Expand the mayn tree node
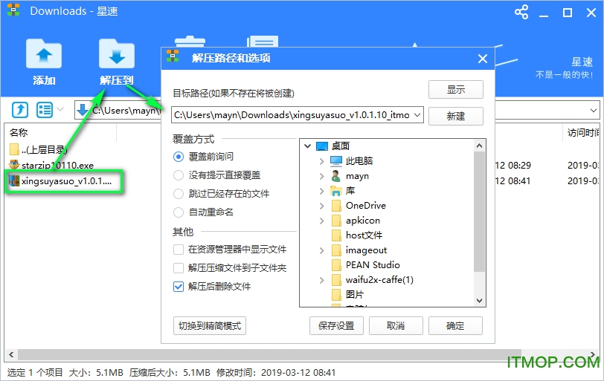Viewport: 604px width, 381px height. (x=322, y=176)
